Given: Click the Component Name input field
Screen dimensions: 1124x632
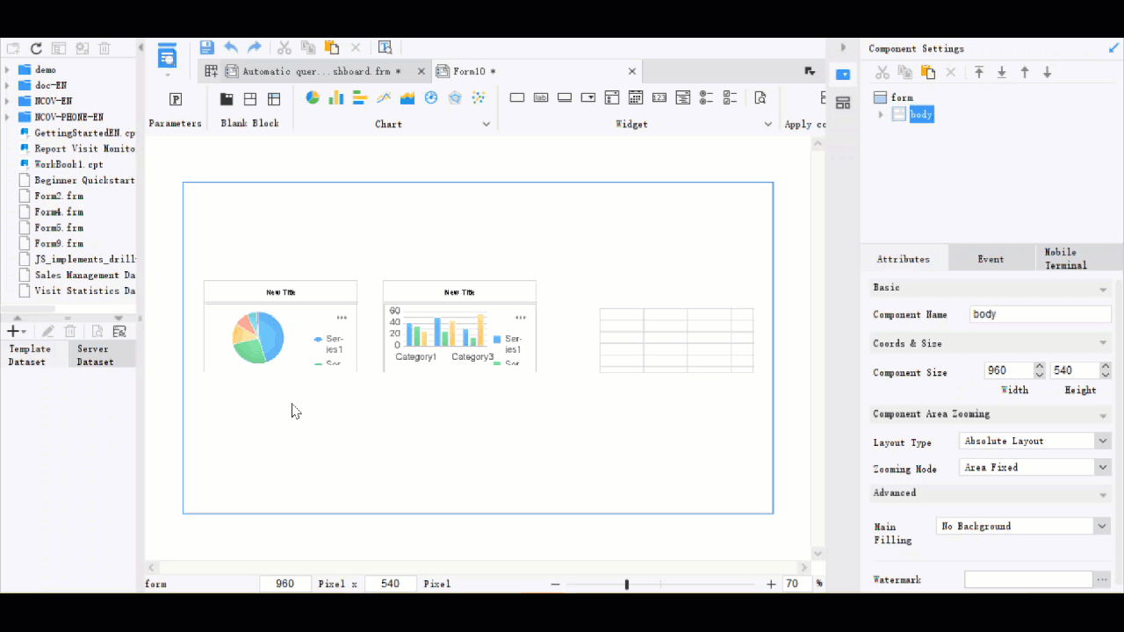Looking at the screenshot, I should coord(1041,314).
